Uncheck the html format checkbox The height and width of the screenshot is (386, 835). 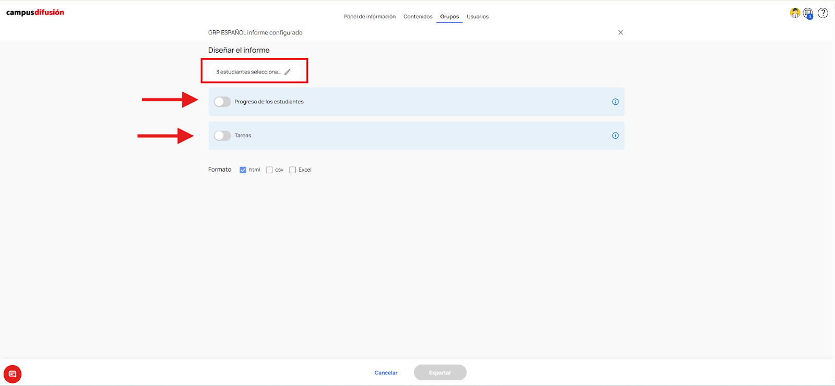pos(243,170)
